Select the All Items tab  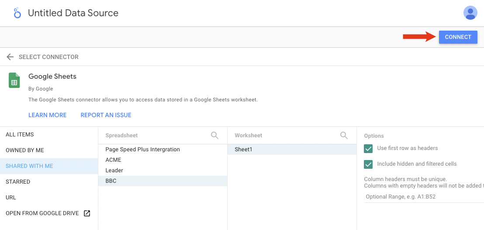point(20,135)
